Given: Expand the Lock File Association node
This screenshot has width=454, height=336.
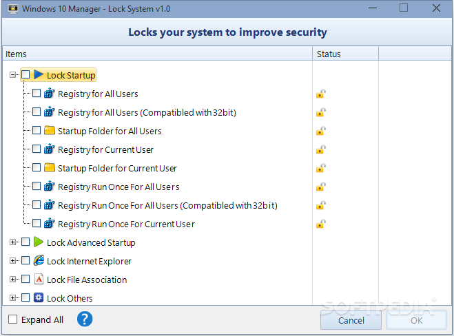Looking at the screenshot, I should 12,279.
